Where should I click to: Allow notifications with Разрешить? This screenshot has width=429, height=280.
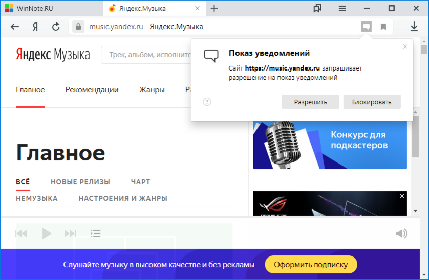click(x=311, y=102)
